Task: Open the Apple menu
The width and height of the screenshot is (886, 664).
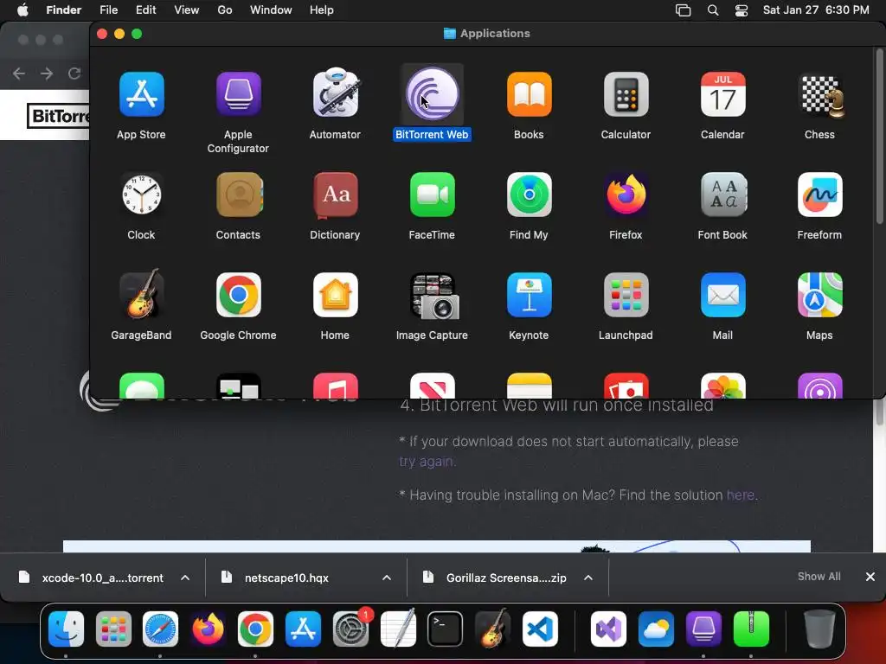Action: (22, 10)
